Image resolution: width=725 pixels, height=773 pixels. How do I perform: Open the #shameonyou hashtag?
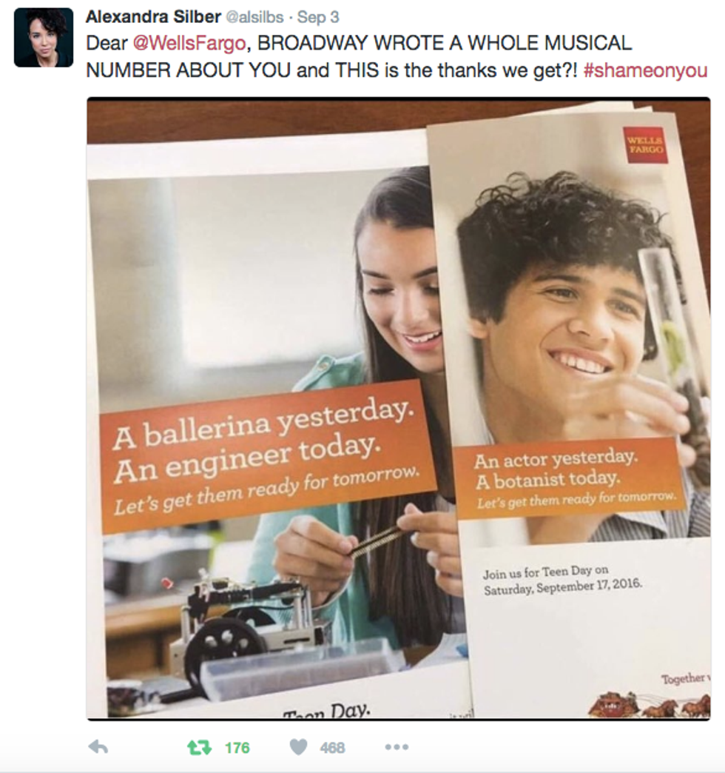click(x=645, y=70)
